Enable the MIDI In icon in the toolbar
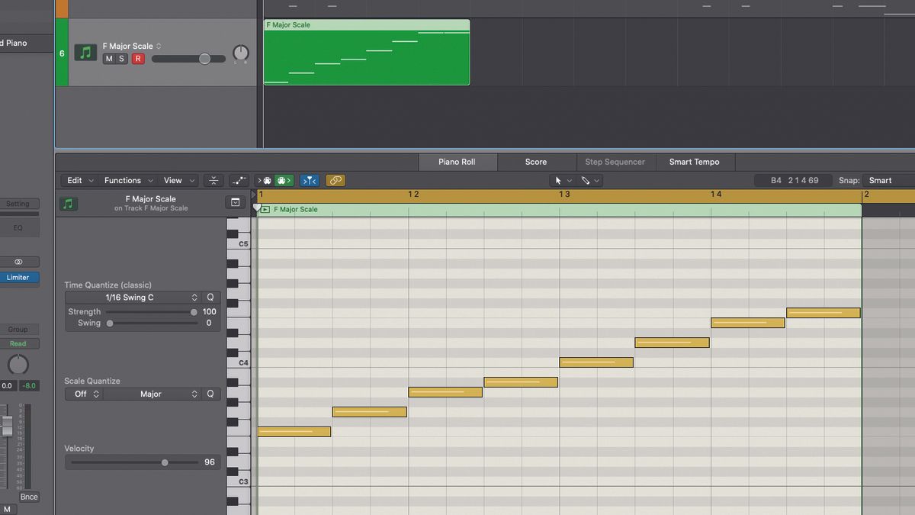Screen dimensions: 915x515 tap(265, 180)
